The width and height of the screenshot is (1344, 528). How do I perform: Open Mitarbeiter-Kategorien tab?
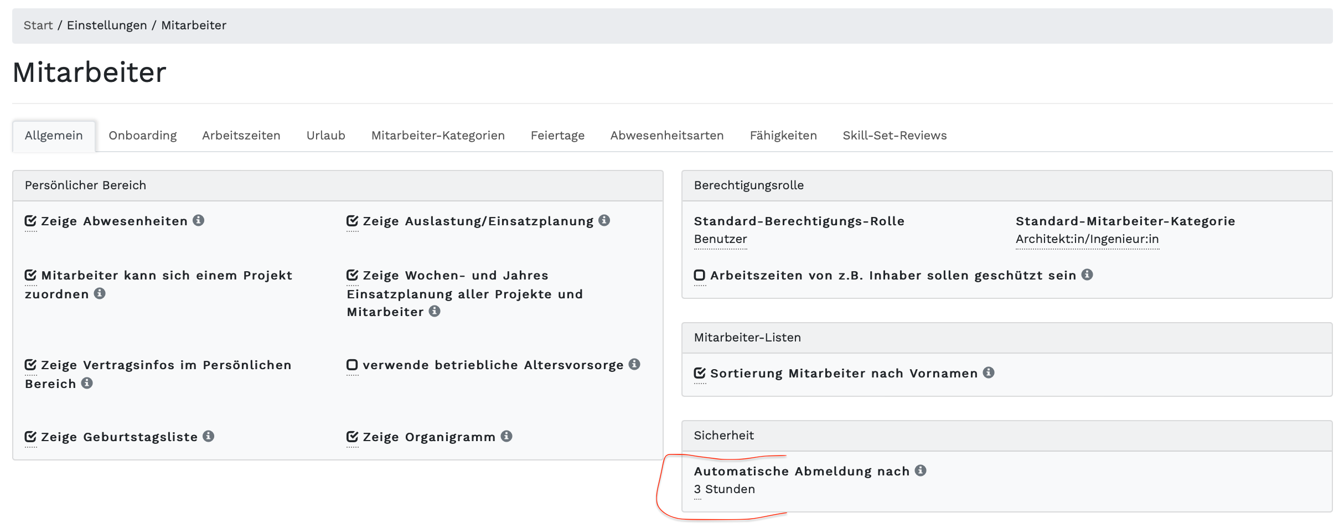point(438,136)
